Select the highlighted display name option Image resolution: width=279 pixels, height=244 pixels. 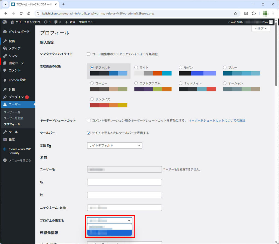(x=110, y=233)
